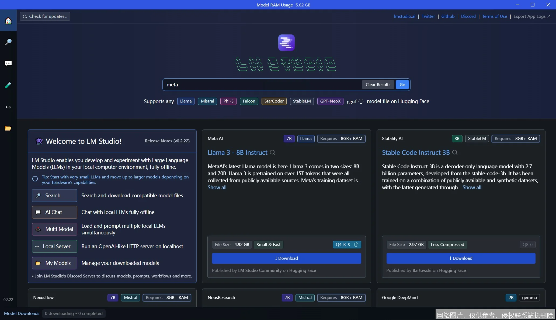The height and width of the screenshot is (320, 556).
Task: Clear the search results
Action: pyautogui.click(x=378, y=85)
